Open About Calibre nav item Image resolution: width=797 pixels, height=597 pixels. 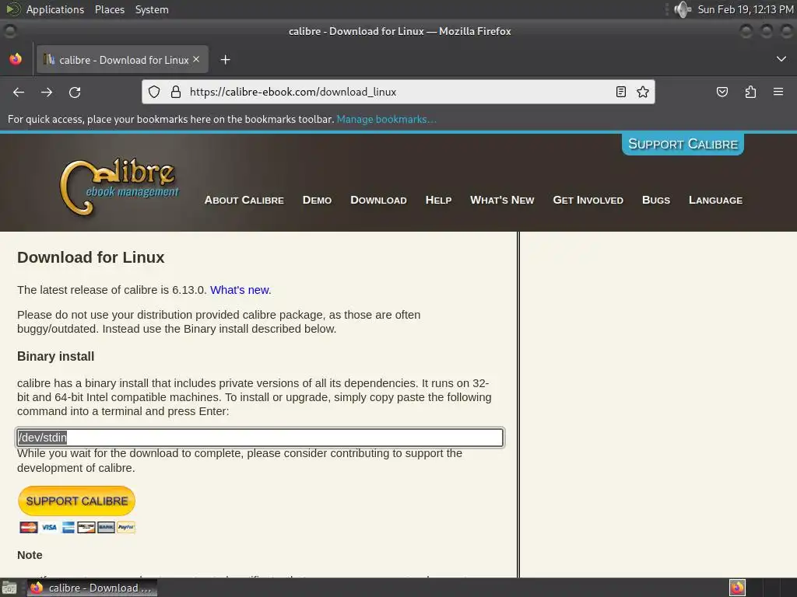[x=244, y=200]
